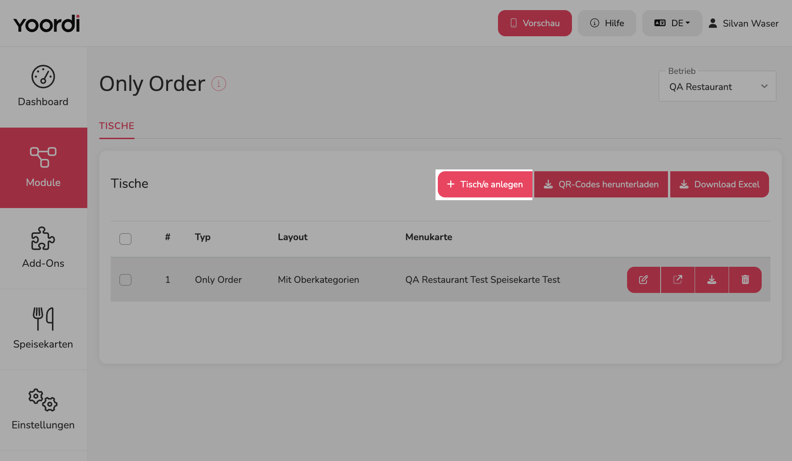This screenshot has width=792, height=461.
Task: Open Einstellungen gears icon
Action: pyautogui.click(x=43, y=400)
